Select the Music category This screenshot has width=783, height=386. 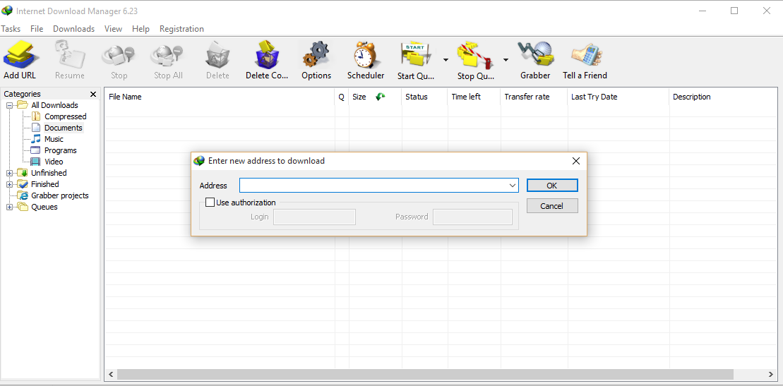coord(54,139)
